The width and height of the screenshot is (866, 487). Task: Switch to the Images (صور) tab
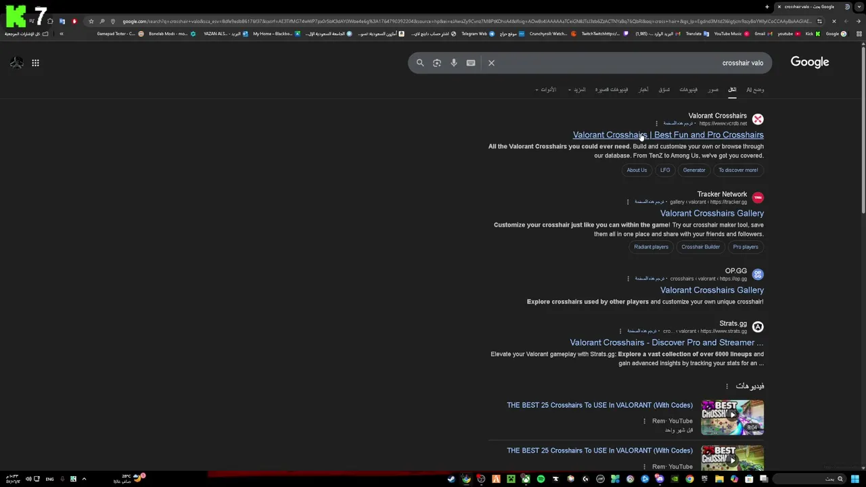tap(713, 89)
